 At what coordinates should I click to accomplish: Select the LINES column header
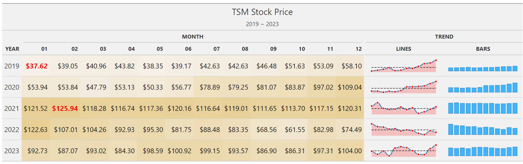(404, 49)
